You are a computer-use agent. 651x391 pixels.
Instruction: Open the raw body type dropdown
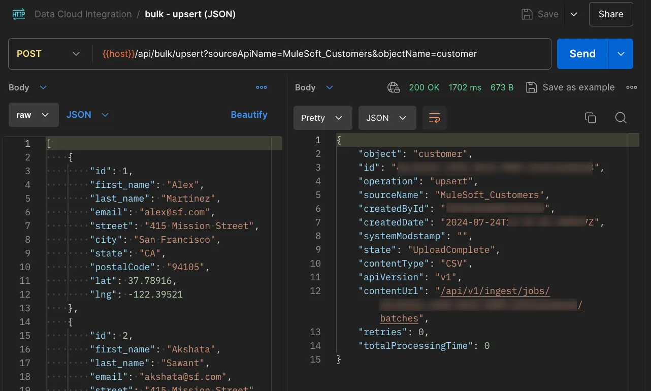pos(34,115)
